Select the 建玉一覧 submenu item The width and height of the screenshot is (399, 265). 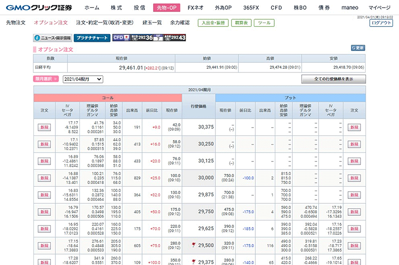pos(152,23)
